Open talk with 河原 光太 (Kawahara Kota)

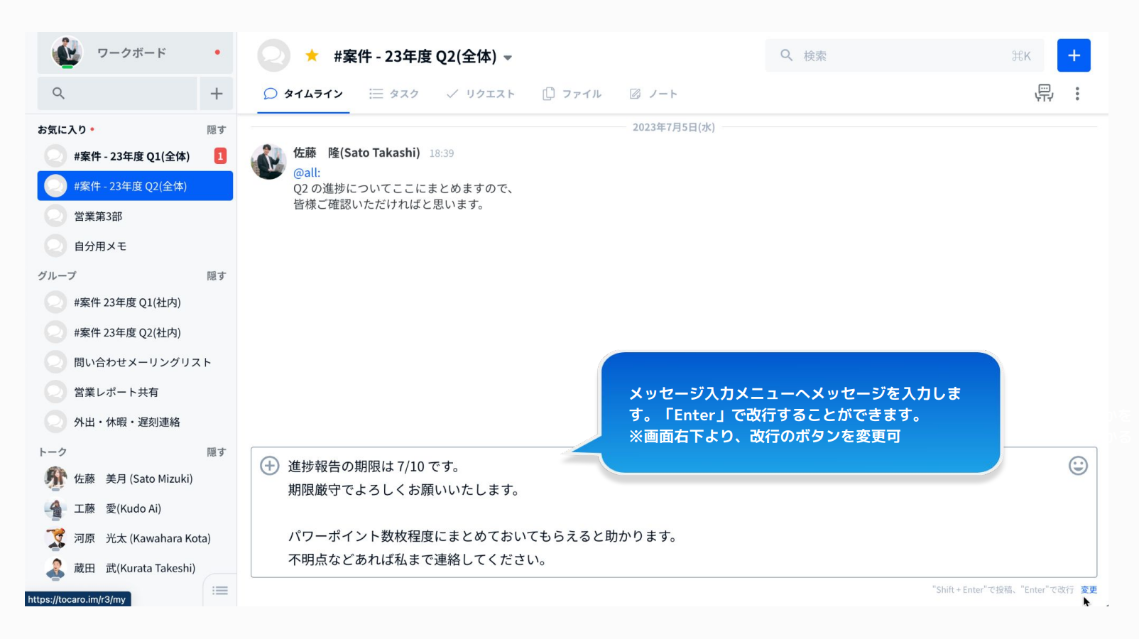[x=135, y=538]
